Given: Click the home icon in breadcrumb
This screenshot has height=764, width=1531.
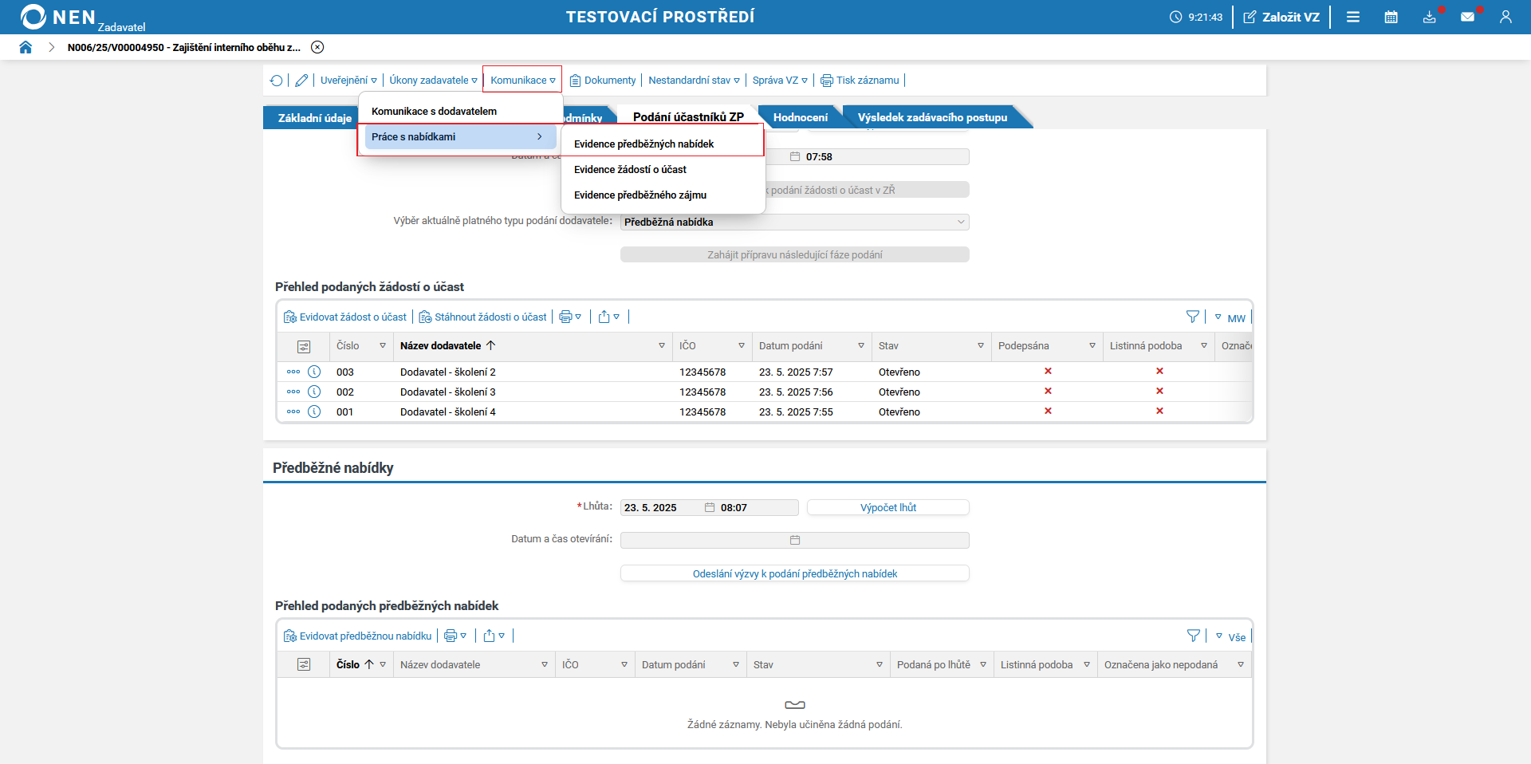Looking at the screenshot, I should tap(26, 47).
